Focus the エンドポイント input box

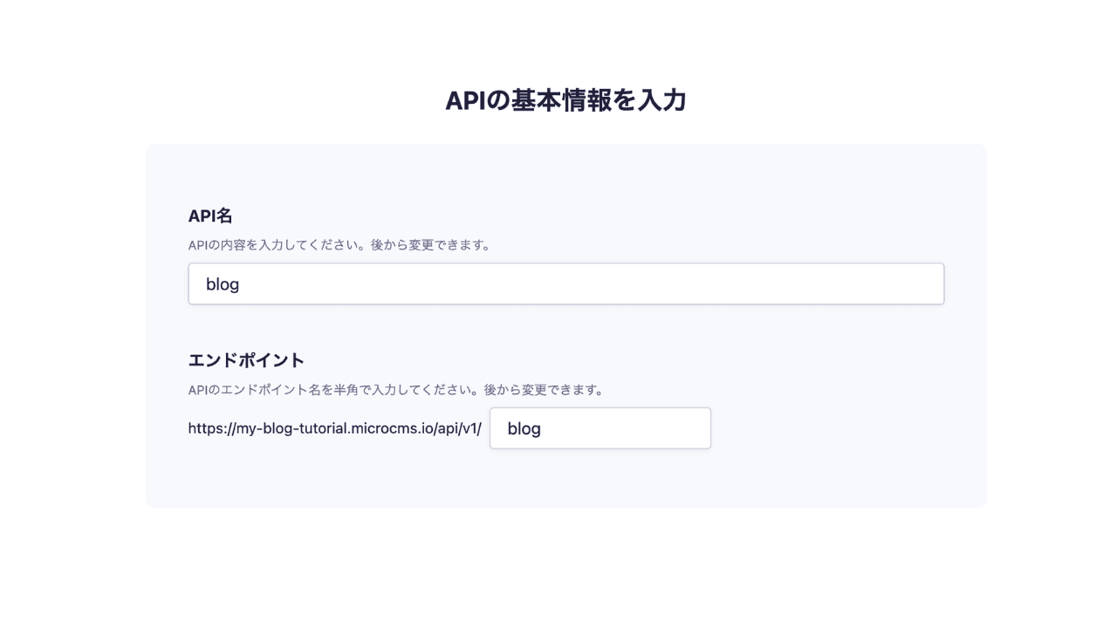(x=600, y=428)
